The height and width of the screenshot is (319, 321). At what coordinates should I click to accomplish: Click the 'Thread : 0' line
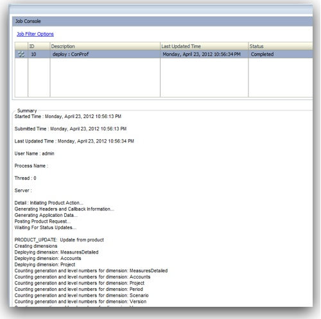[x=25, y=178]
